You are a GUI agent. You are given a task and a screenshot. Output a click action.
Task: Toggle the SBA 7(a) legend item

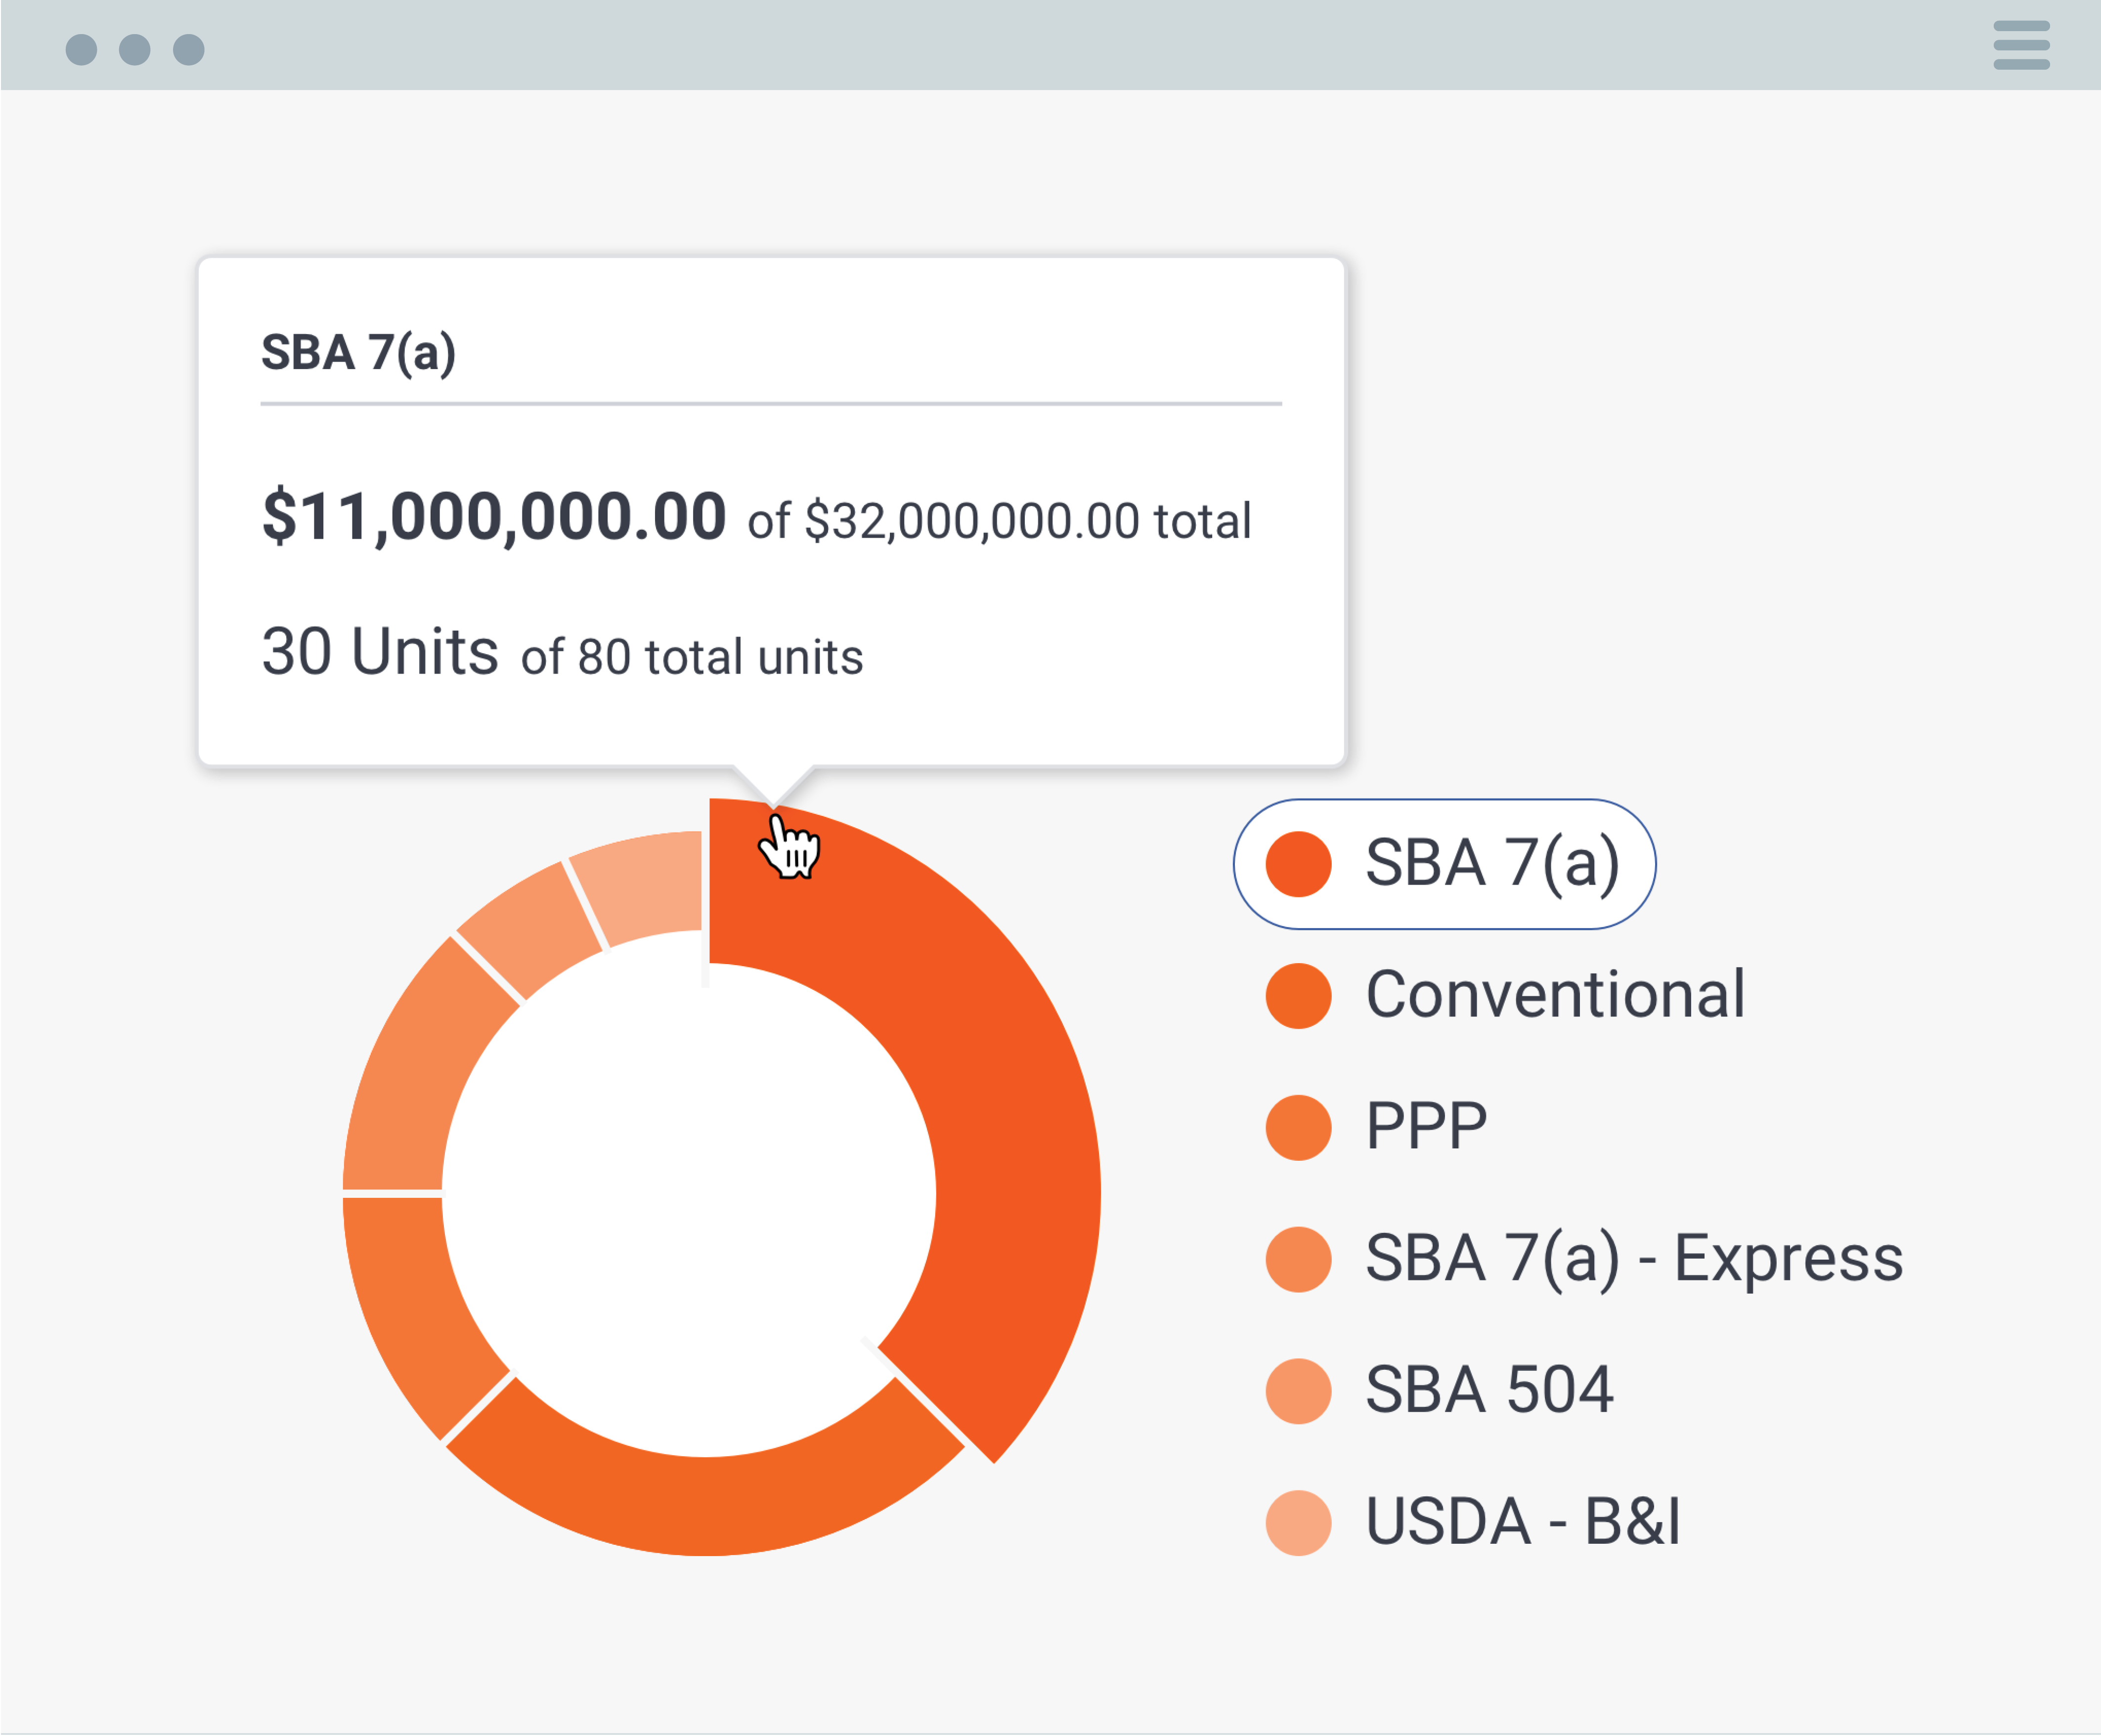coord(1444,864)
